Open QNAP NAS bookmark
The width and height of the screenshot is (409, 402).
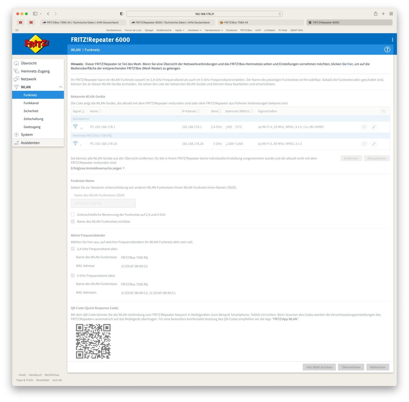coord(297,30)
